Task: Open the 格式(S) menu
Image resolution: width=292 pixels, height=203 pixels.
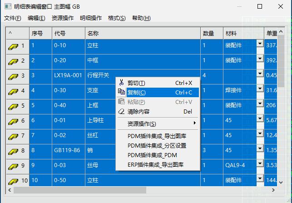Action: (x=117, y=18)
